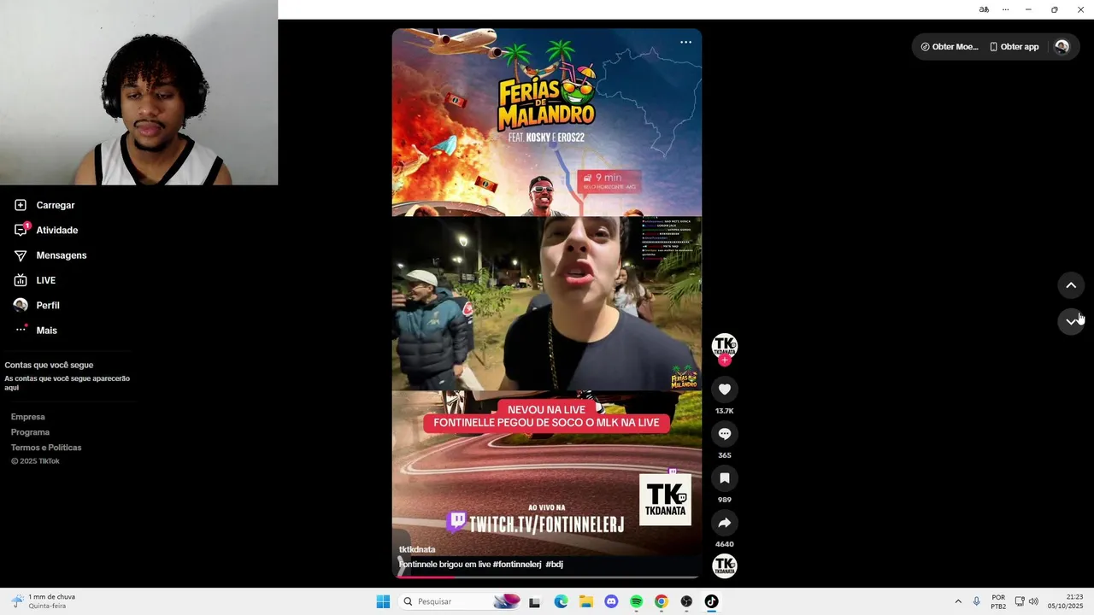Open title bar three-dots app menu
1094x615 pixels.
point(1005,9)
